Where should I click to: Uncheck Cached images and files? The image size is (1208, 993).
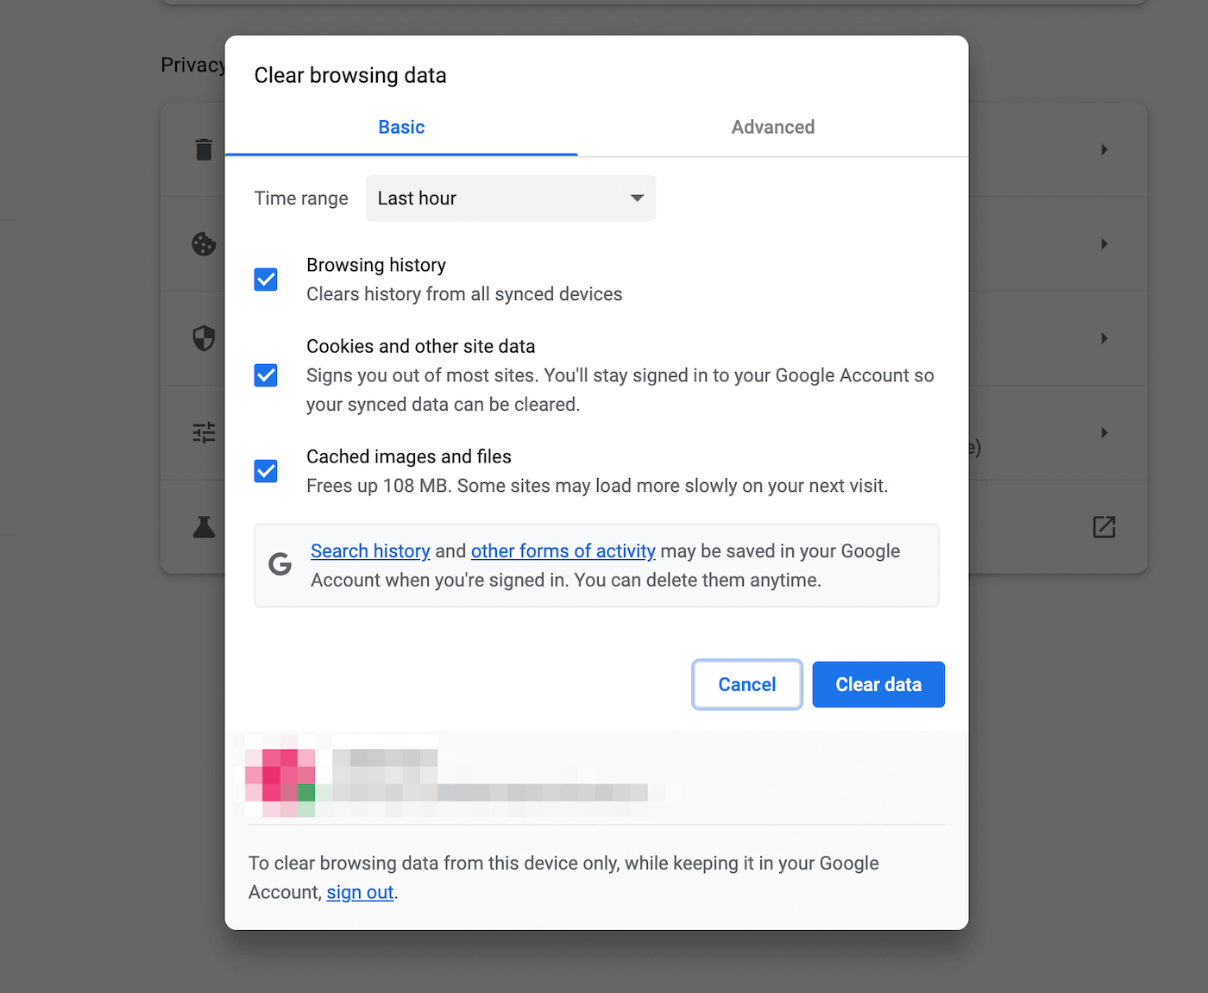(265, 470)
